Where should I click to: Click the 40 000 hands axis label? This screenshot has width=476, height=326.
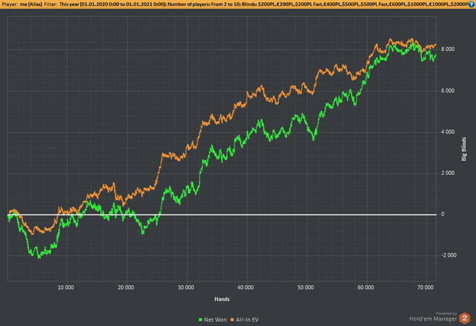(x=245, y=287)
